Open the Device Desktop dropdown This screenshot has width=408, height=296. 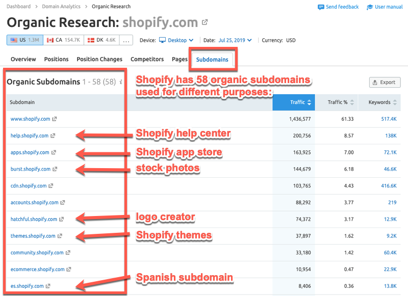(x=178, y=40)
